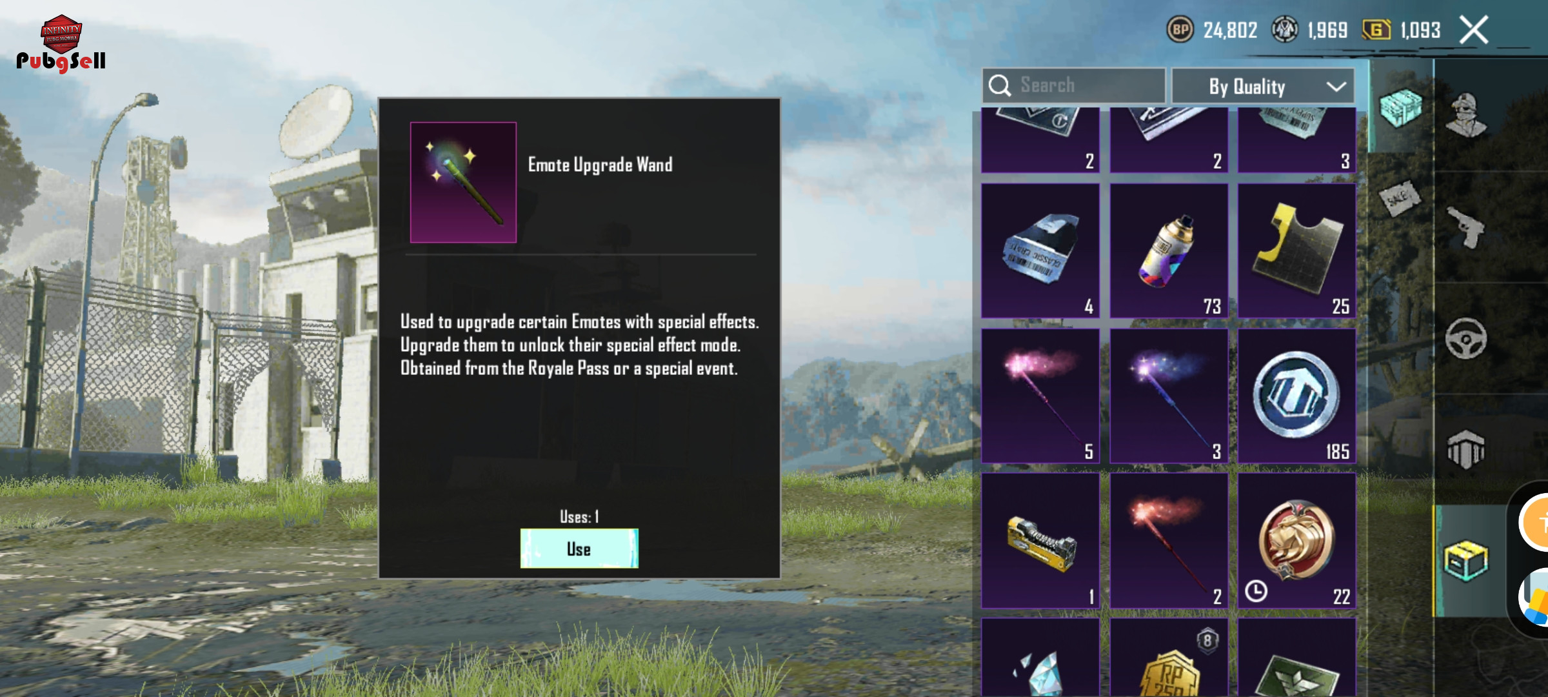Select the silver fragment coin item
The image size is (1548, 697).
coord(1296,396)
